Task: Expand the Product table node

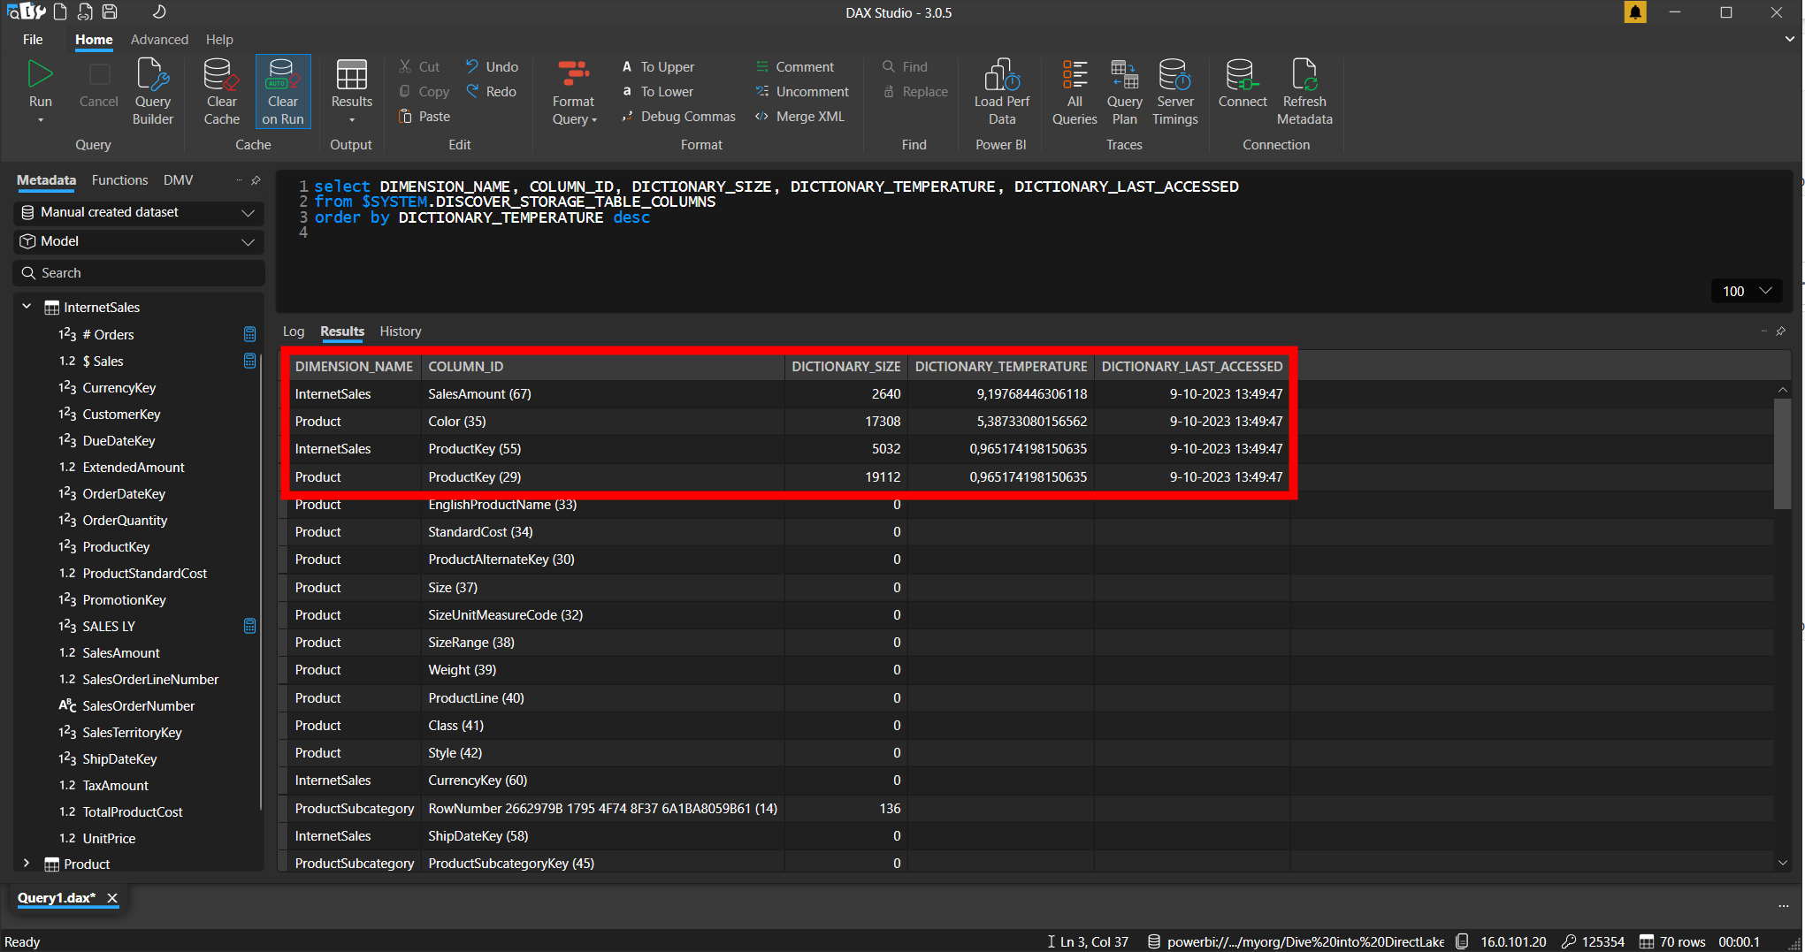Action: click(27, 864)
